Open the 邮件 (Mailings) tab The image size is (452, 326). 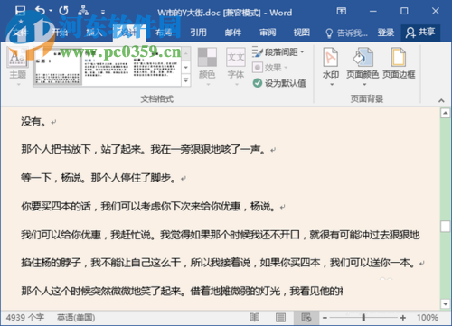[x=233, y=33]
